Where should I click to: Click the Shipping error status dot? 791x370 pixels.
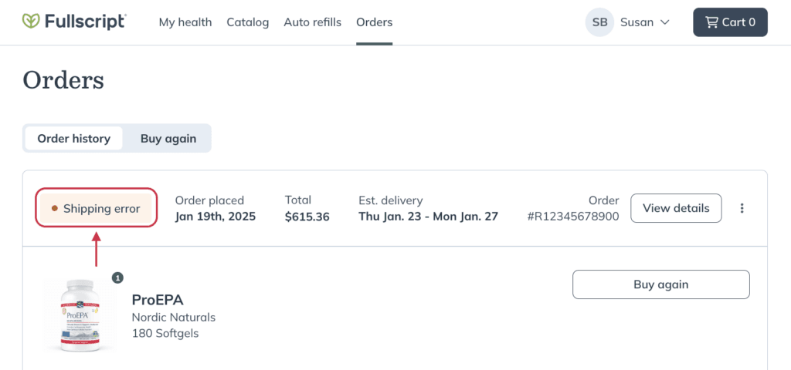[x=55, y=208]
